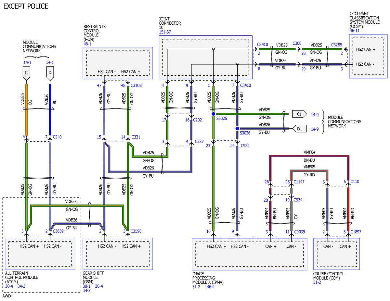The height and width of the screenshot is (301, 390).
Task: Select the C1 off-page connector arrow
Action: 299,114
